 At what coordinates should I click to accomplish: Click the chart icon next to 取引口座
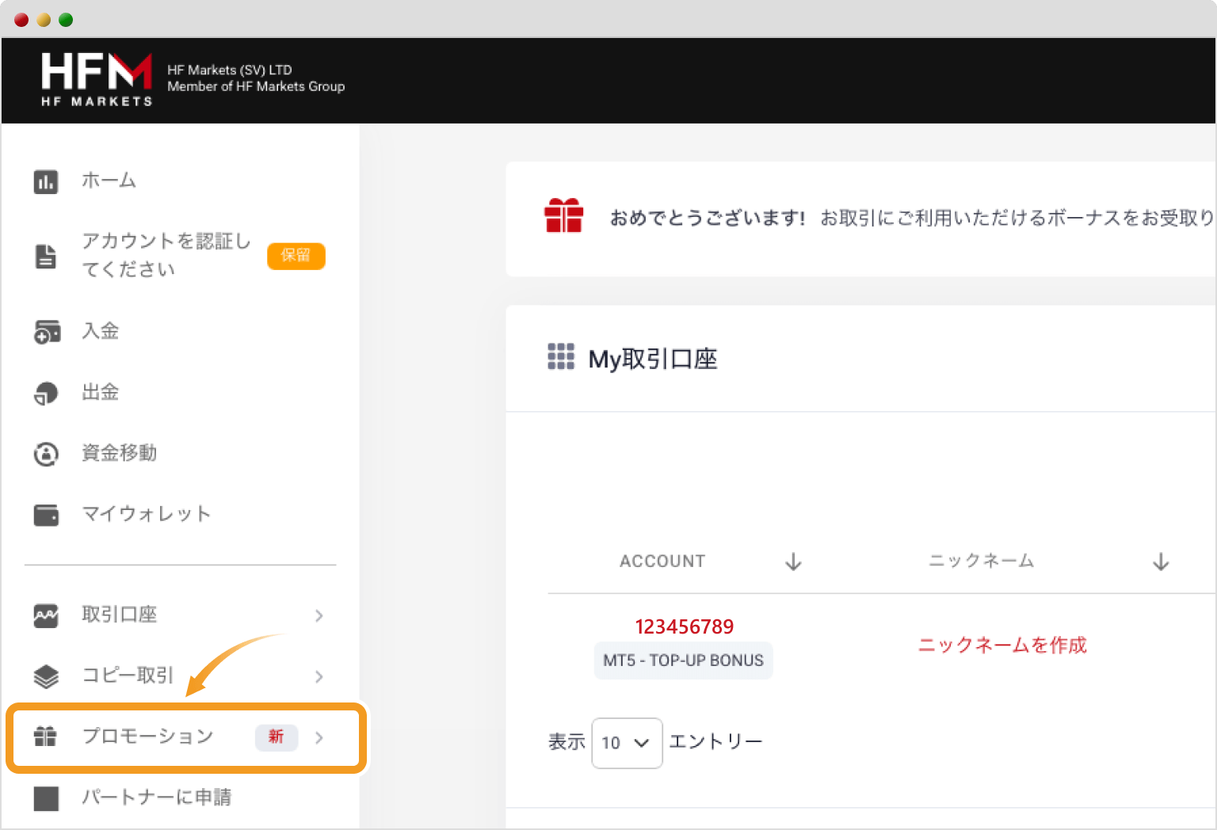(46, 615)
